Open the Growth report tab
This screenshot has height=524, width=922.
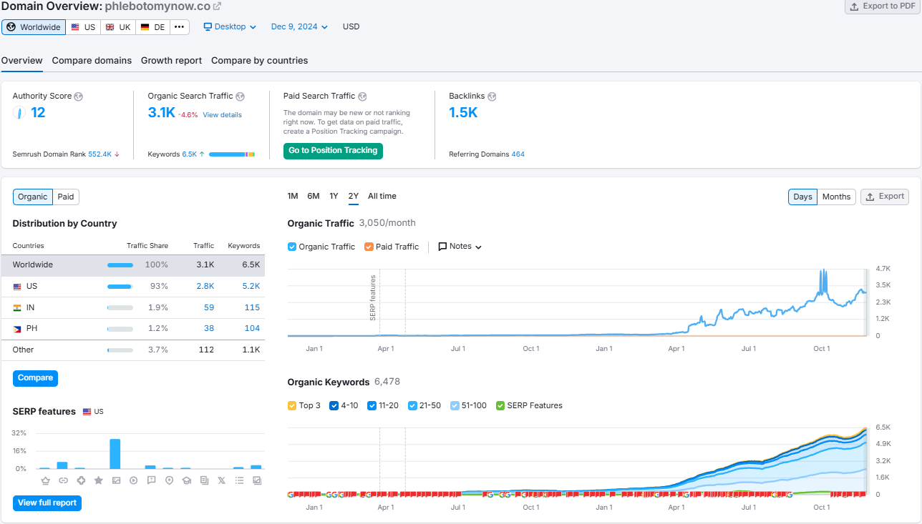coord(171,61)
